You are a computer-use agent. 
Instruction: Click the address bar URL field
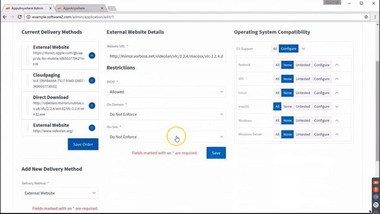click(194, 17)
